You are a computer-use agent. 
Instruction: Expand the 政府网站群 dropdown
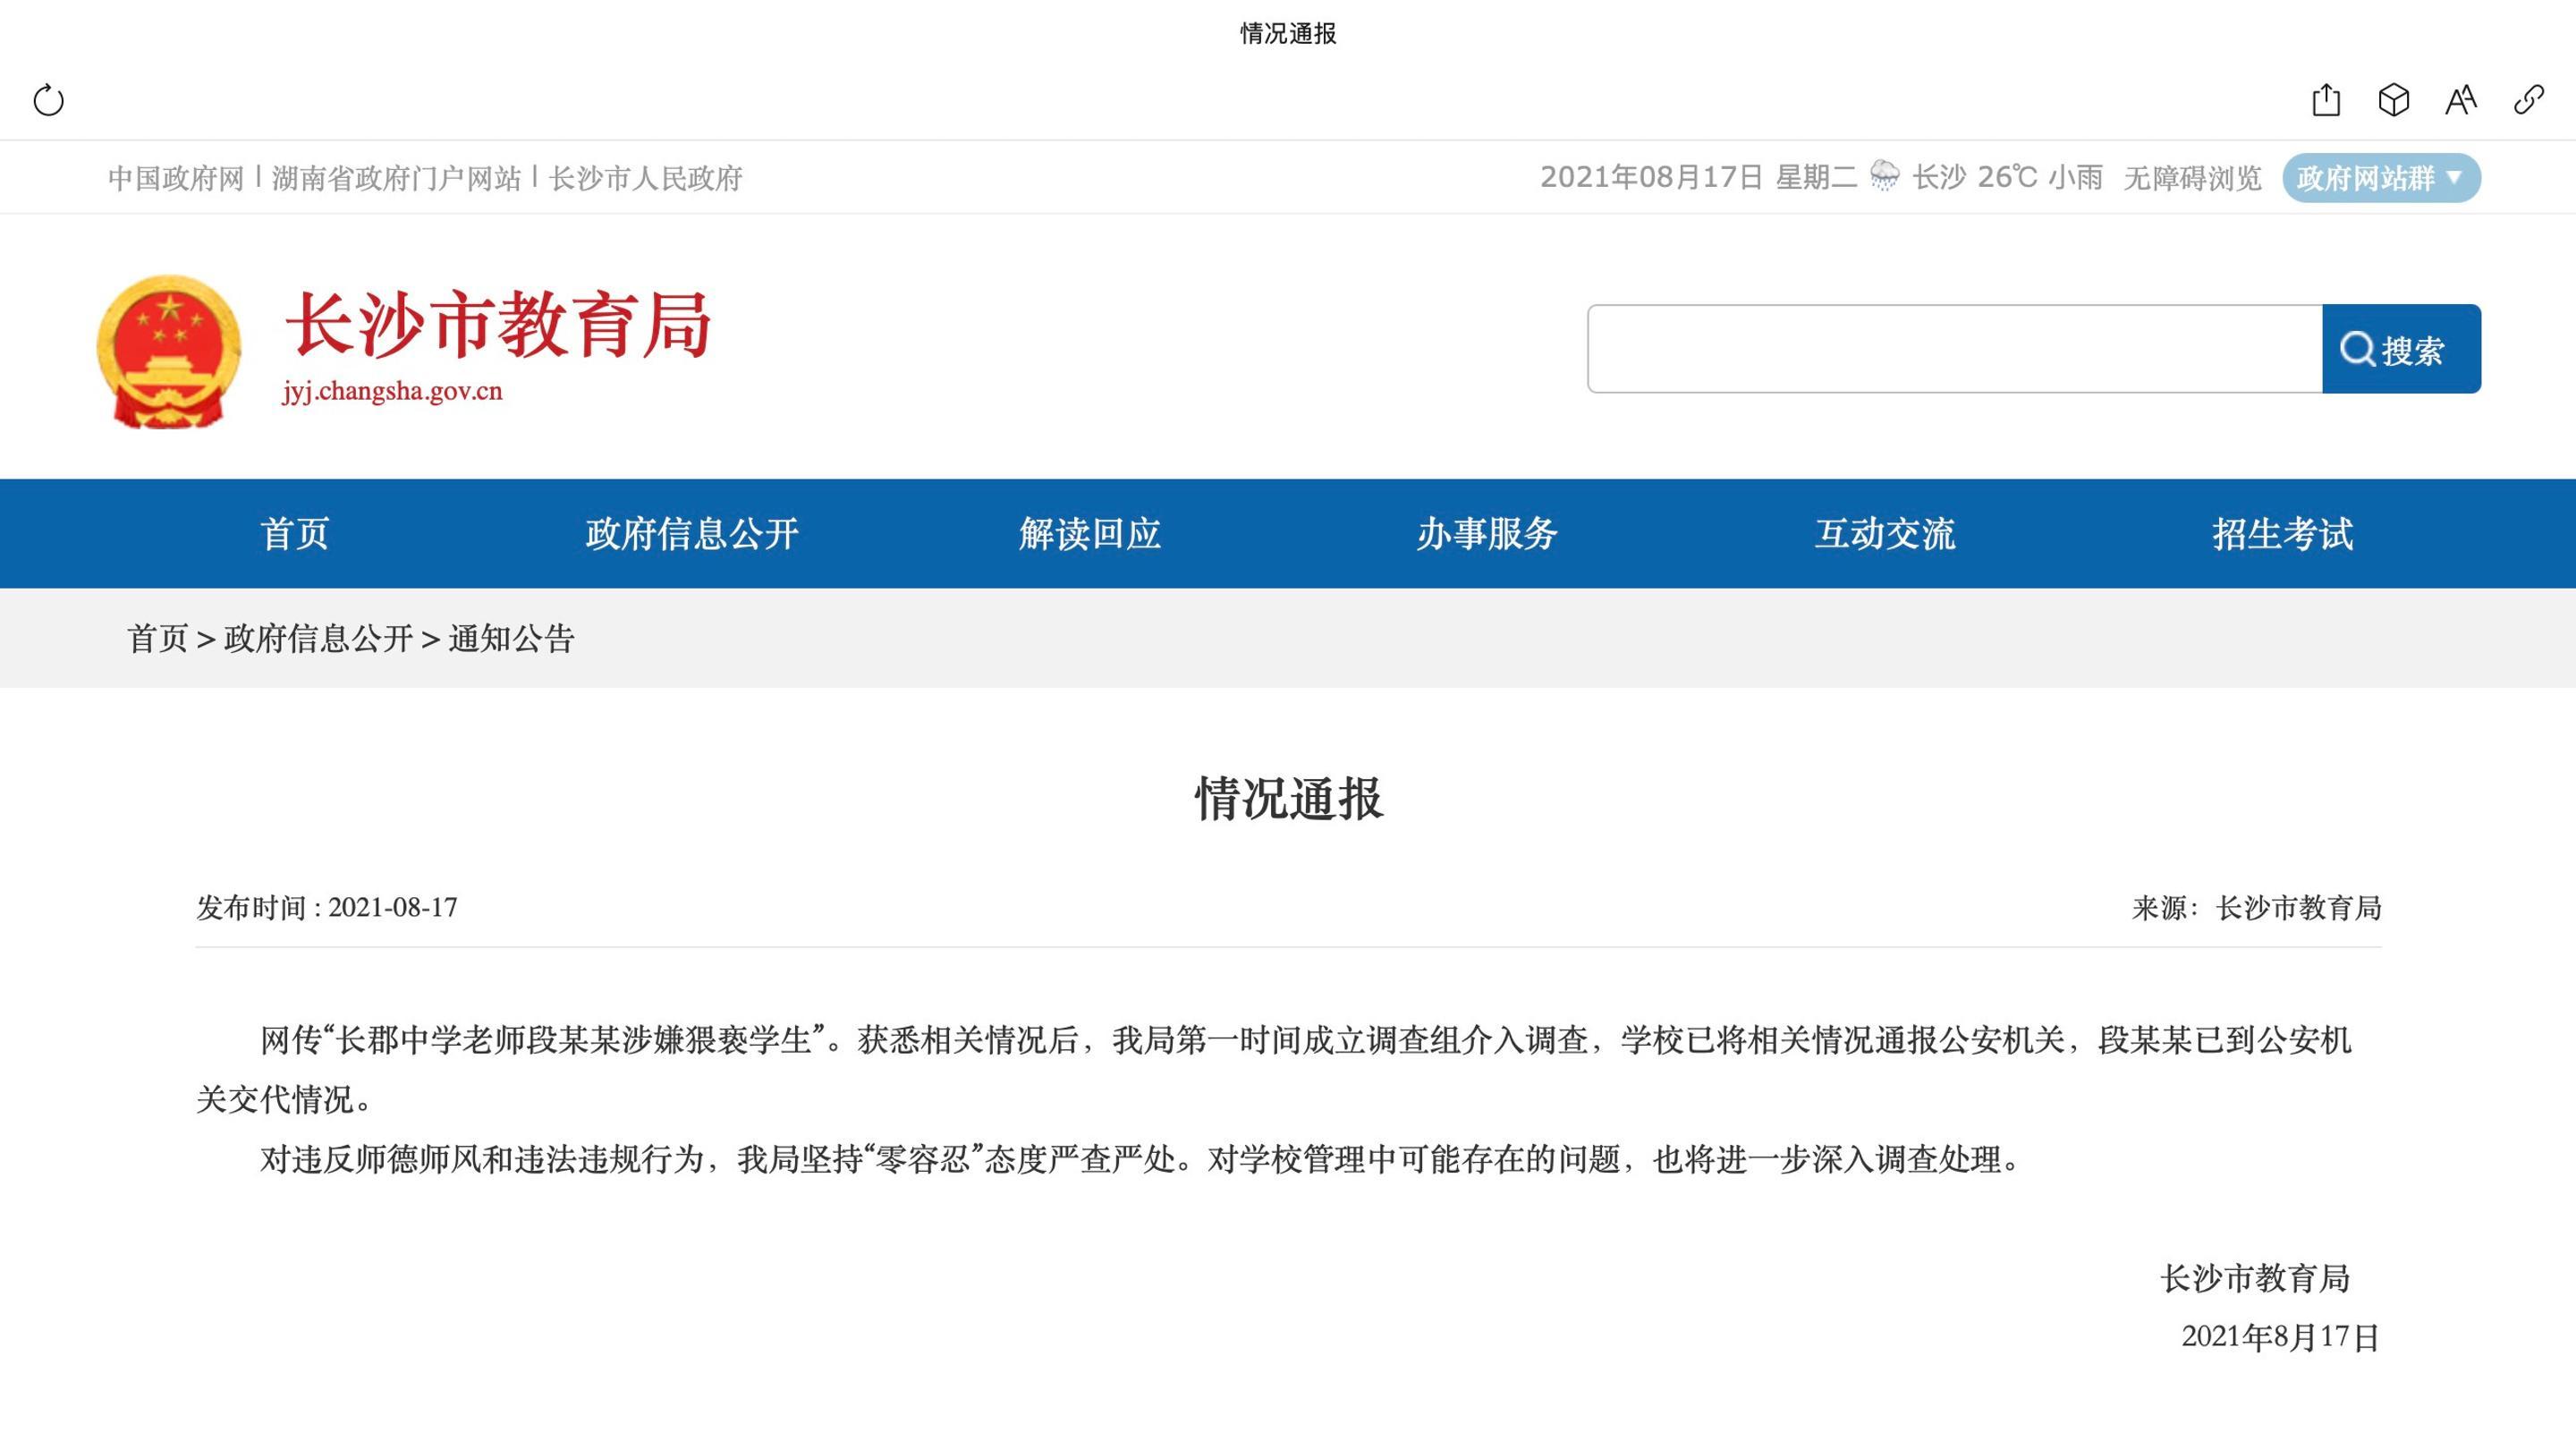[2380, 178]
